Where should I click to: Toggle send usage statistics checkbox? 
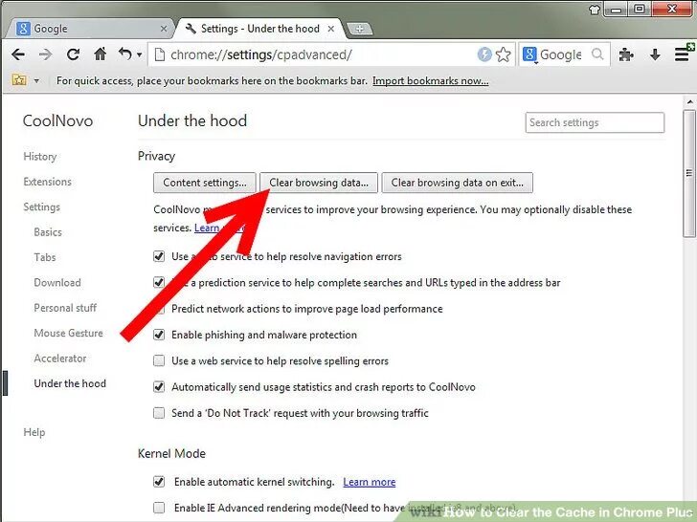pyautogui.click(x=159, y=387)
